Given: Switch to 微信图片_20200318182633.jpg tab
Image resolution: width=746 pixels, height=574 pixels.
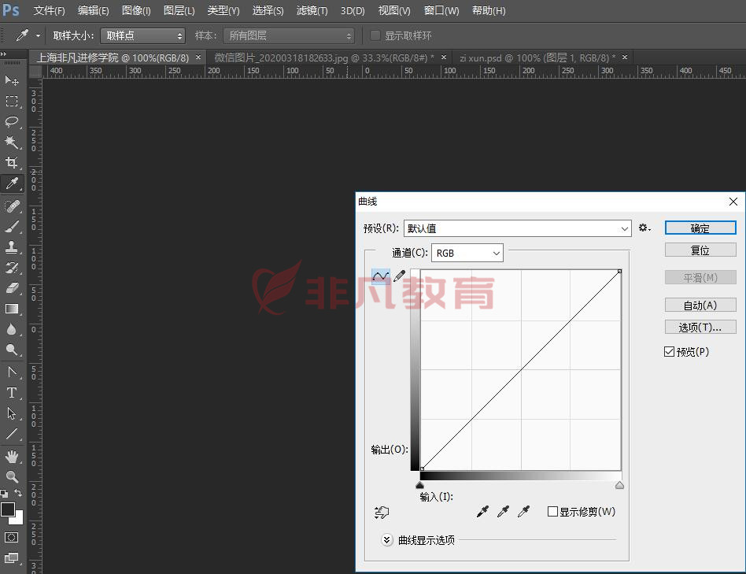Looking at the screenshot, I should tap(324, 58).
